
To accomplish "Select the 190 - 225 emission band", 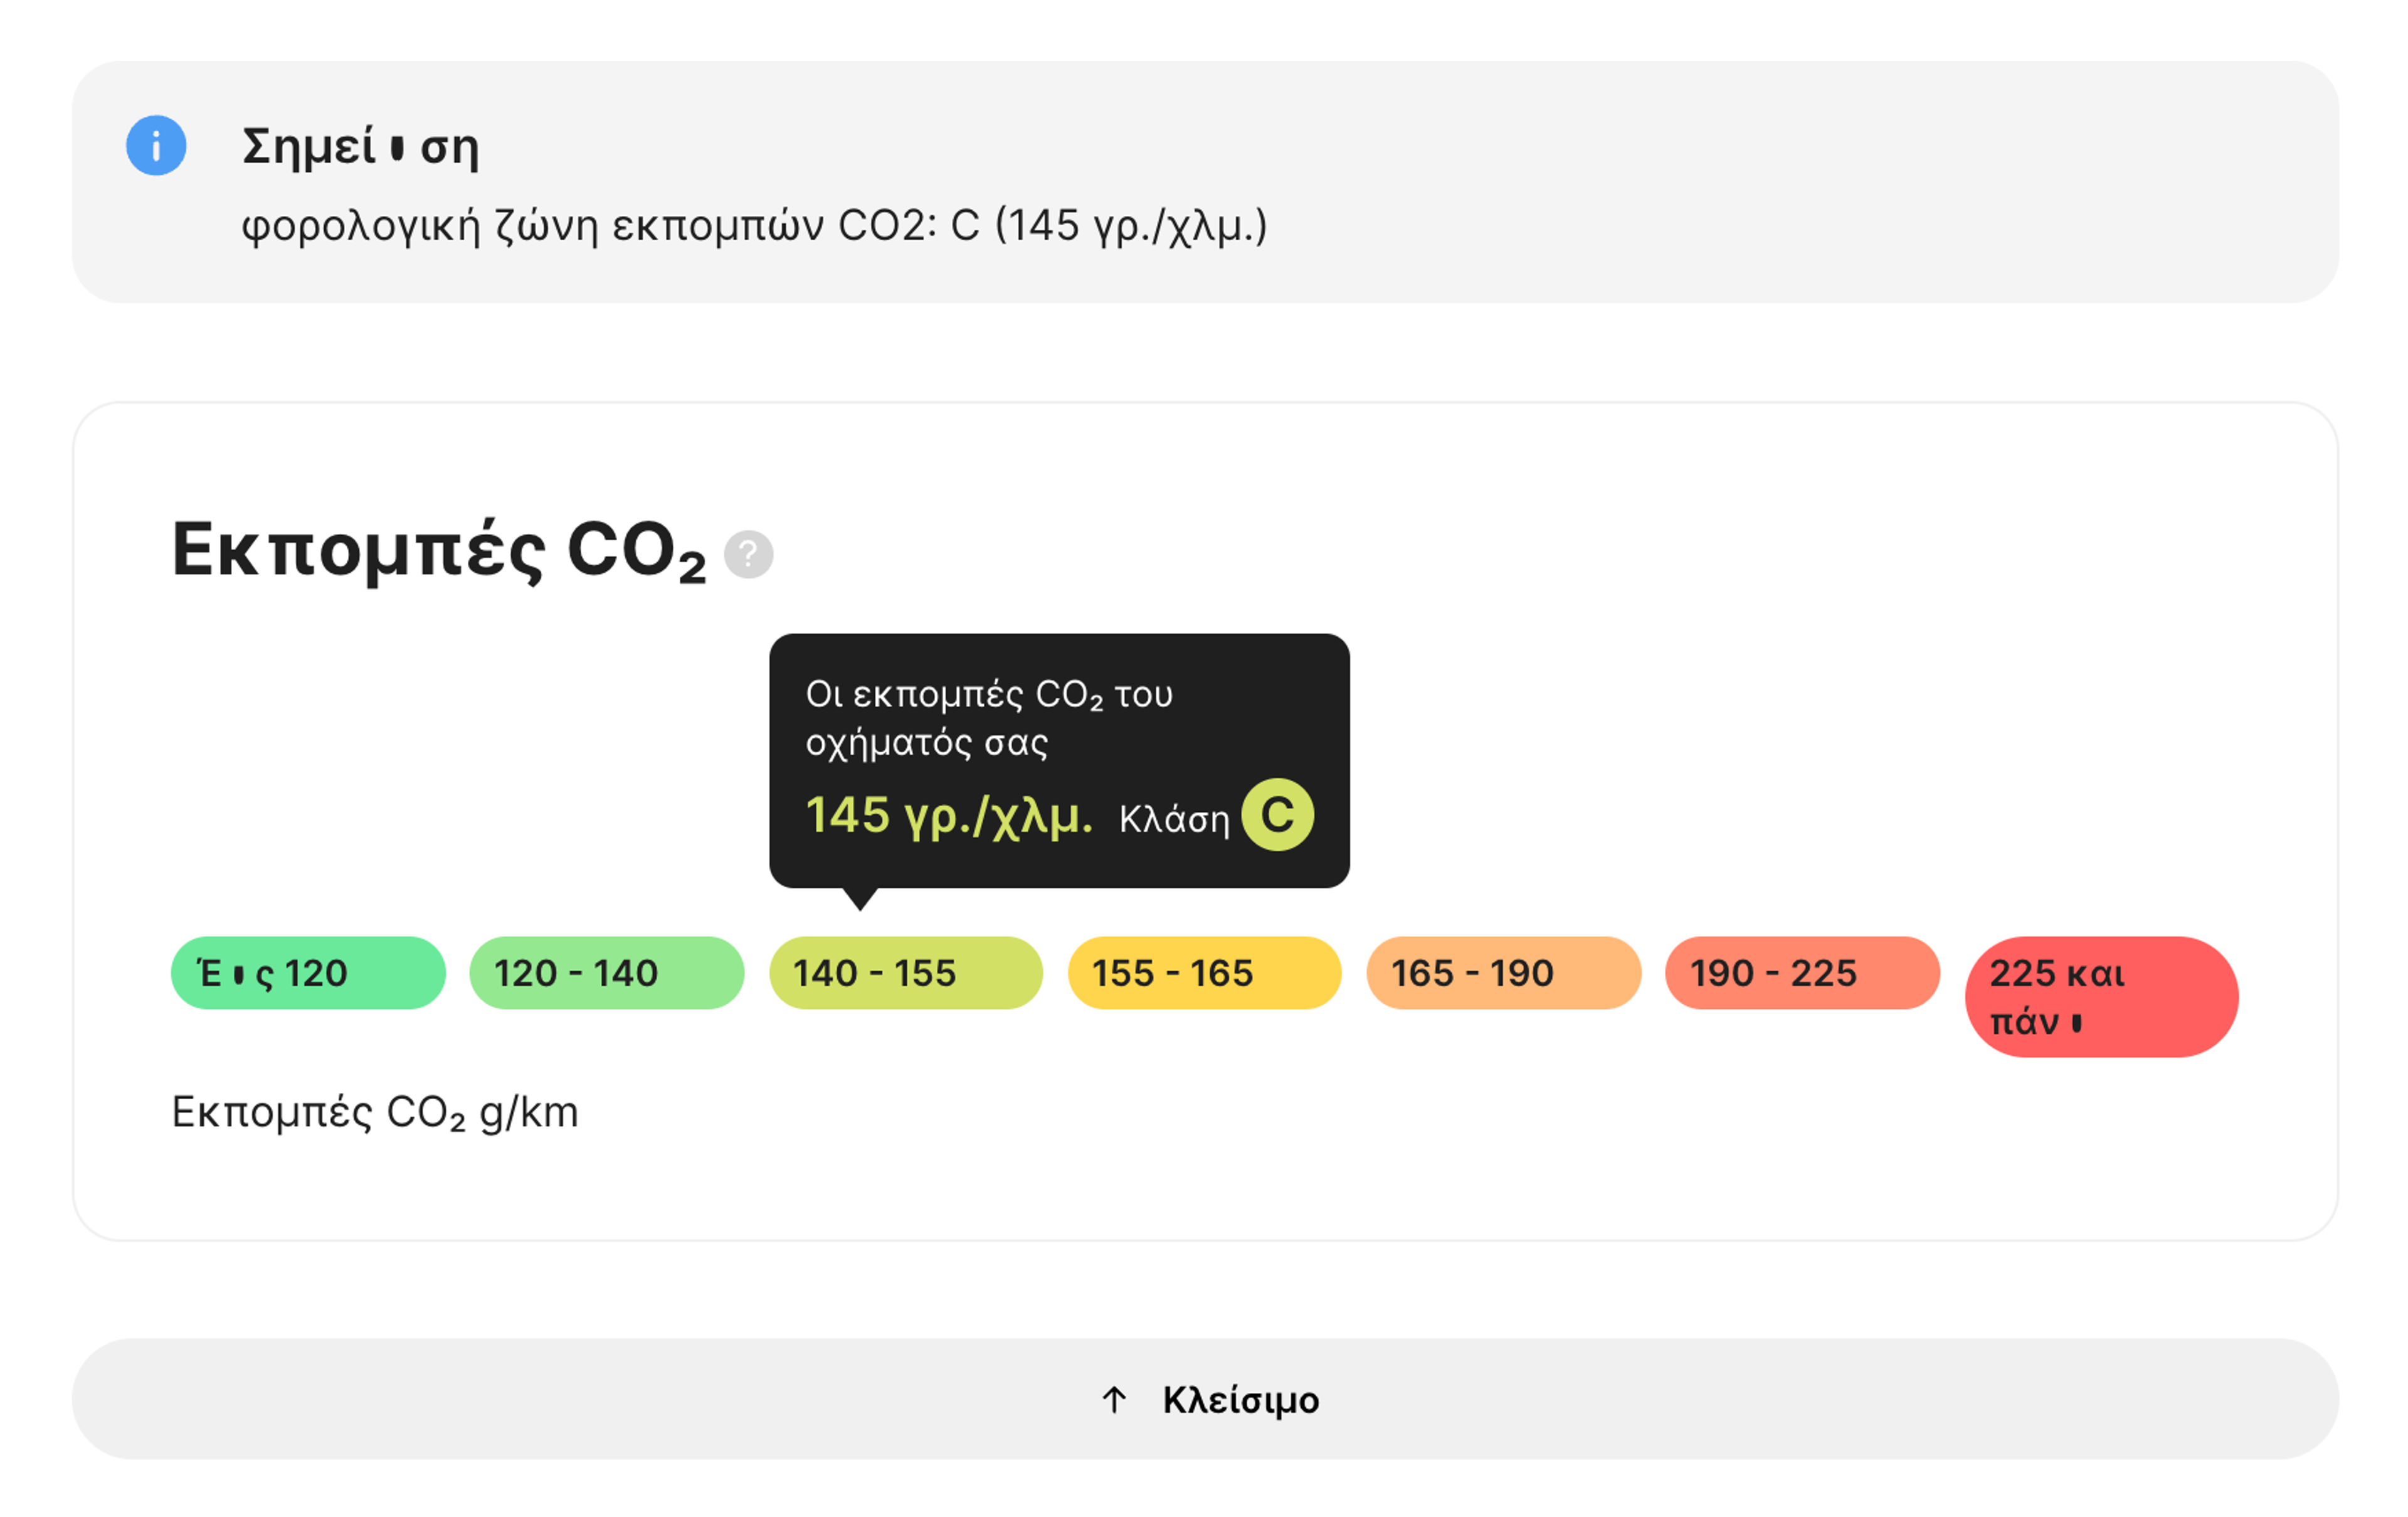I will click(x=1802, y=972).
